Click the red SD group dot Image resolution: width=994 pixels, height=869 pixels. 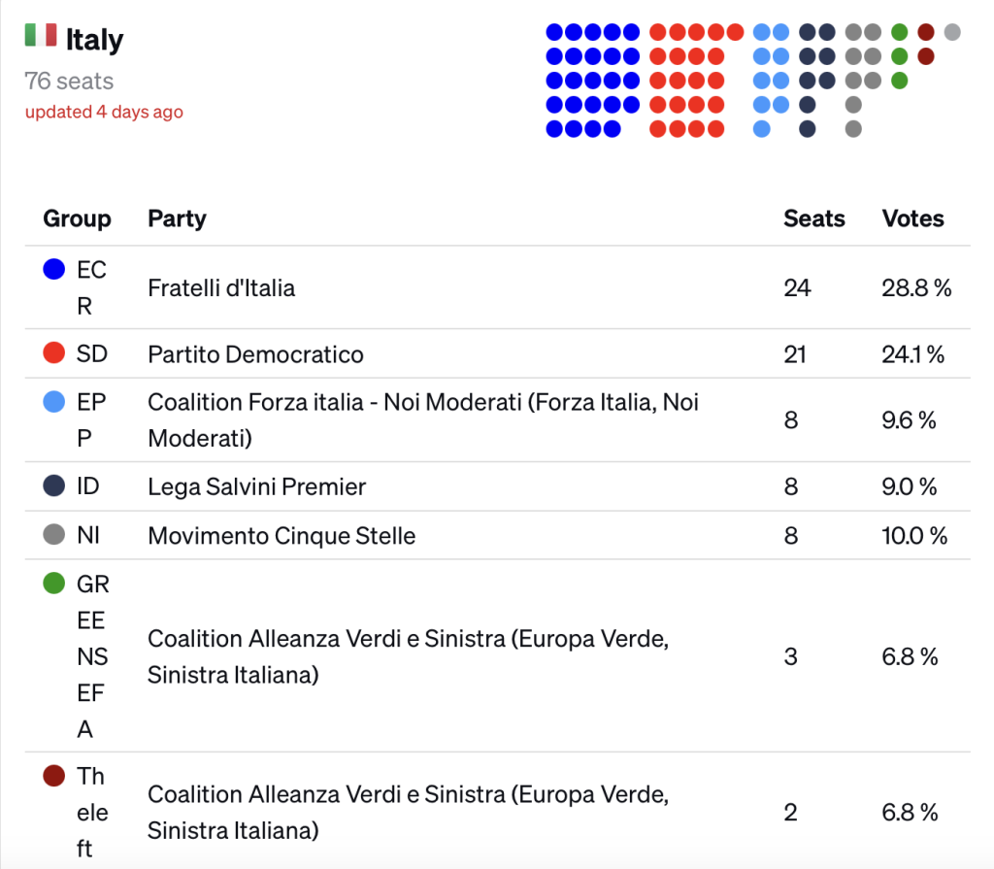point(54,352)
